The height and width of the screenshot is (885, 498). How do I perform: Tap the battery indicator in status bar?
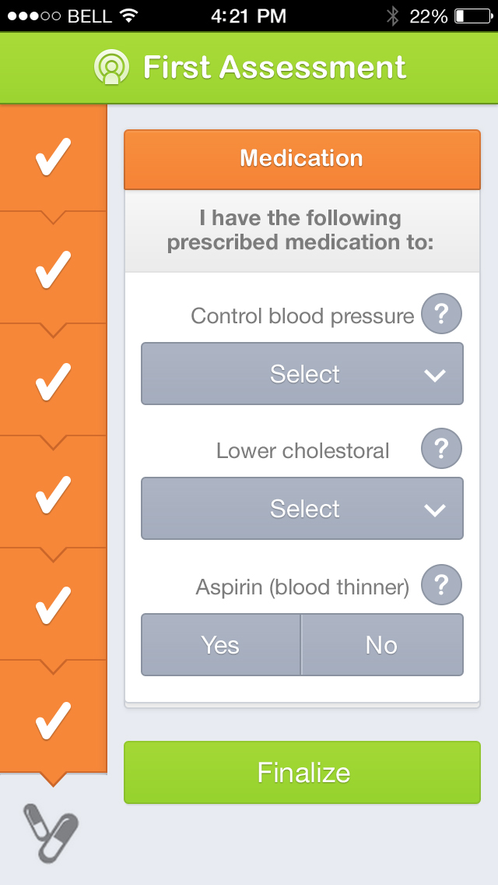point(472,16)
